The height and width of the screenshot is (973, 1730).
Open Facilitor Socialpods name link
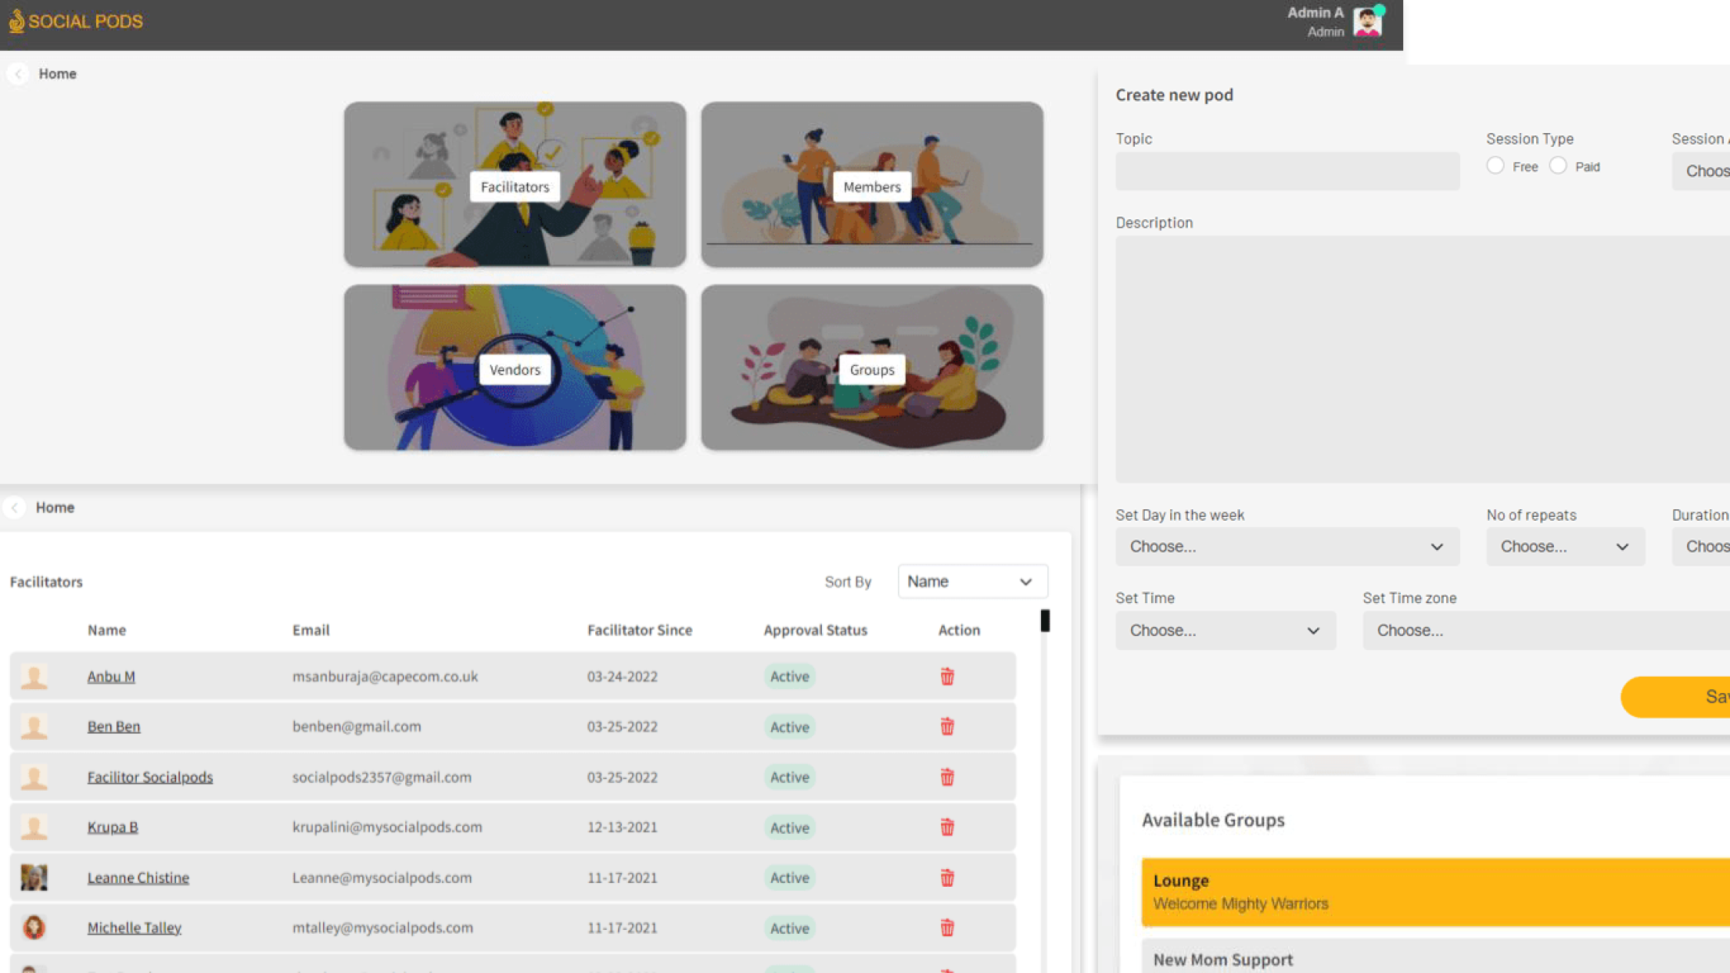[150, 777]
